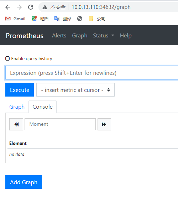Click the Element column header
Viewport: 178px width, 207px height.
[x=18, y=143]
